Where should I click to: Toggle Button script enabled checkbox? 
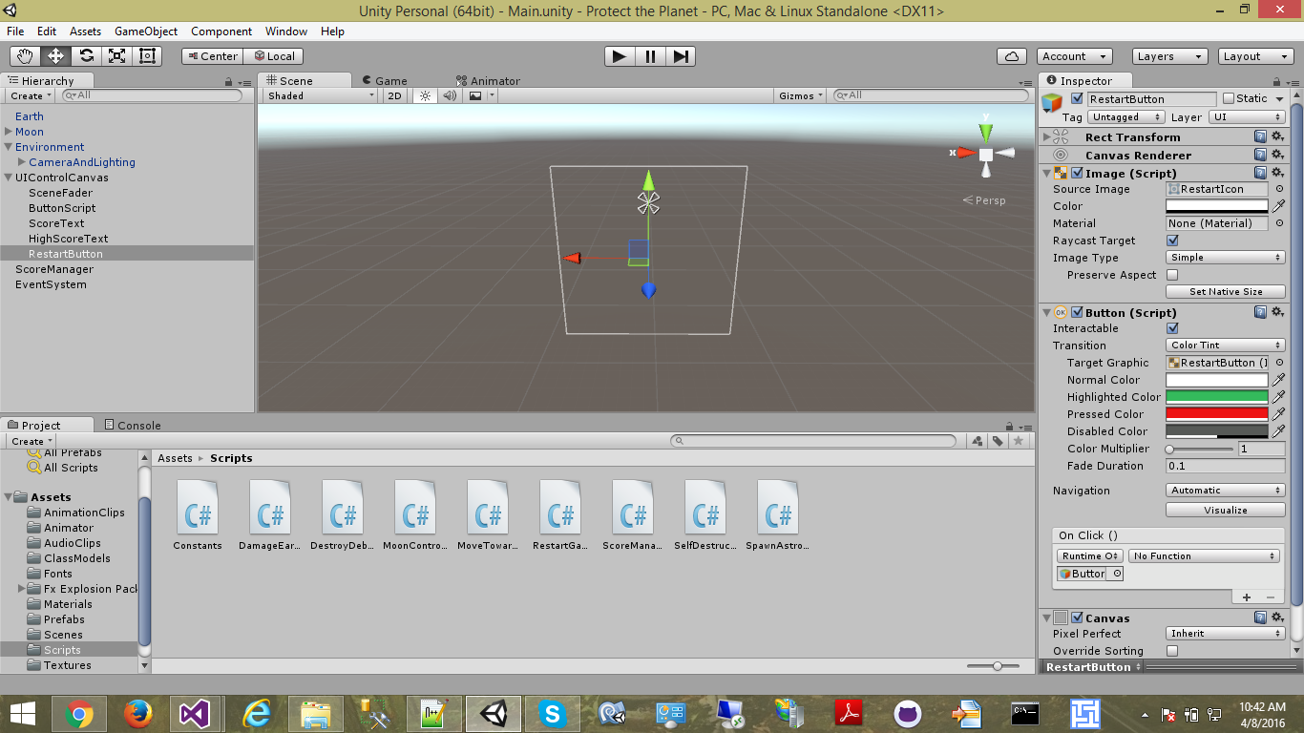(x=1078, y=312)
